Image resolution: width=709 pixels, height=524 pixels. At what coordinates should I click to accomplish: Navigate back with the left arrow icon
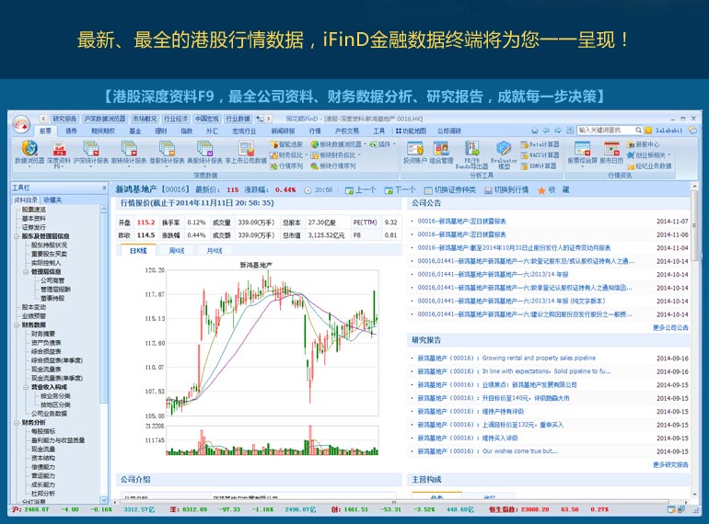coord(546,131)
